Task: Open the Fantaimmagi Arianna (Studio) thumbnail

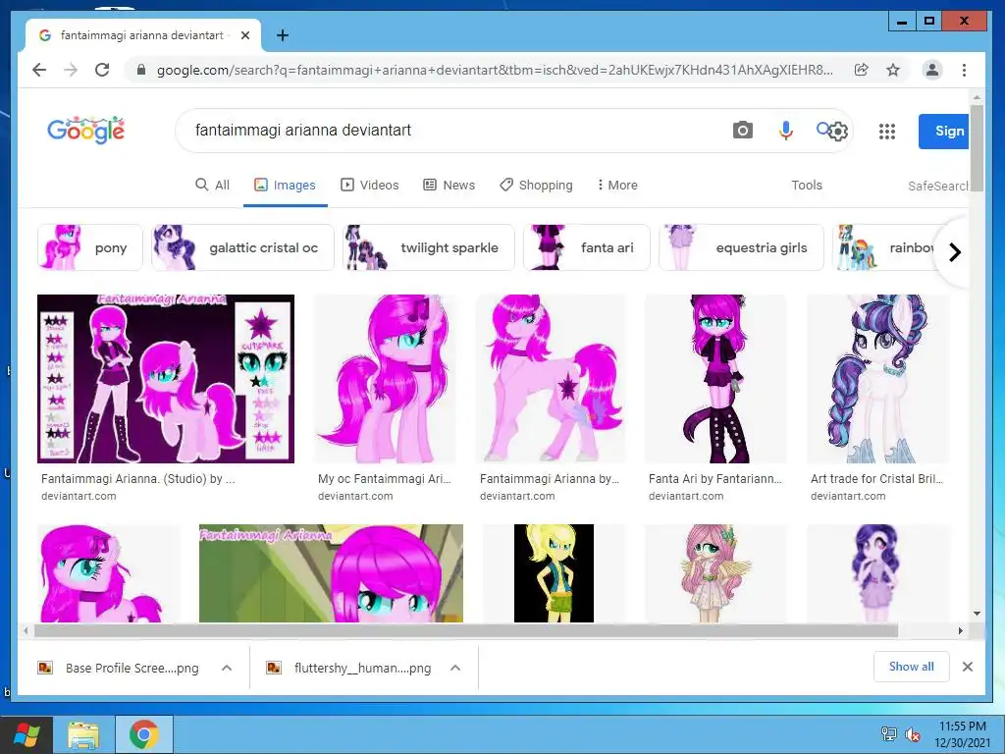Action: 165,378
